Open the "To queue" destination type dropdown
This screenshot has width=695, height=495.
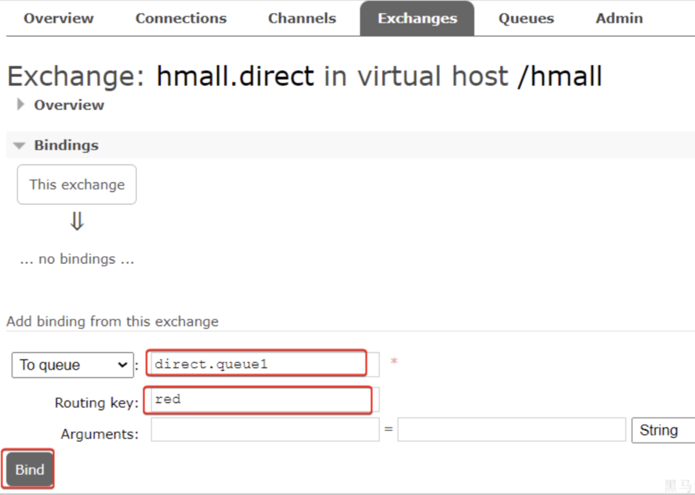[x=72, y=365]
